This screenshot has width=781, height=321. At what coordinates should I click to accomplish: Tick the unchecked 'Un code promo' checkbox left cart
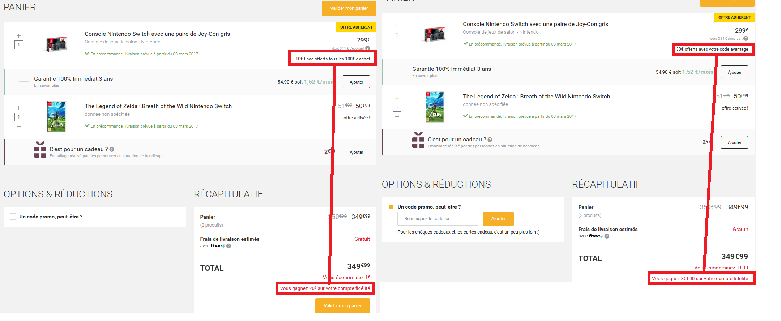[13, 217]
